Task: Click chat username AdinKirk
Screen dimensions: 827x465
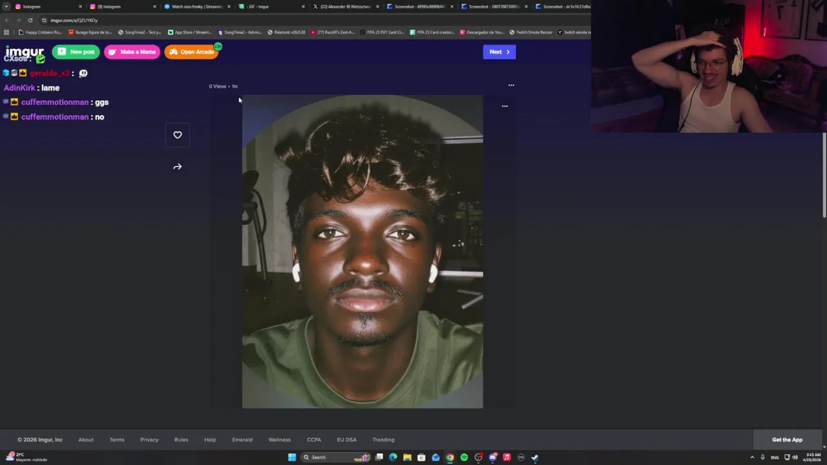Action: coord(19,88)
